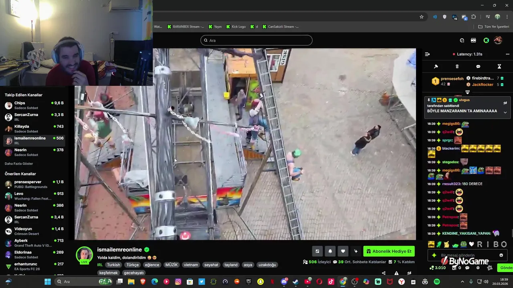Screen dimensions: 513x288
Task: Click the ismailemreonline live avatar
Action: (84, 255)
